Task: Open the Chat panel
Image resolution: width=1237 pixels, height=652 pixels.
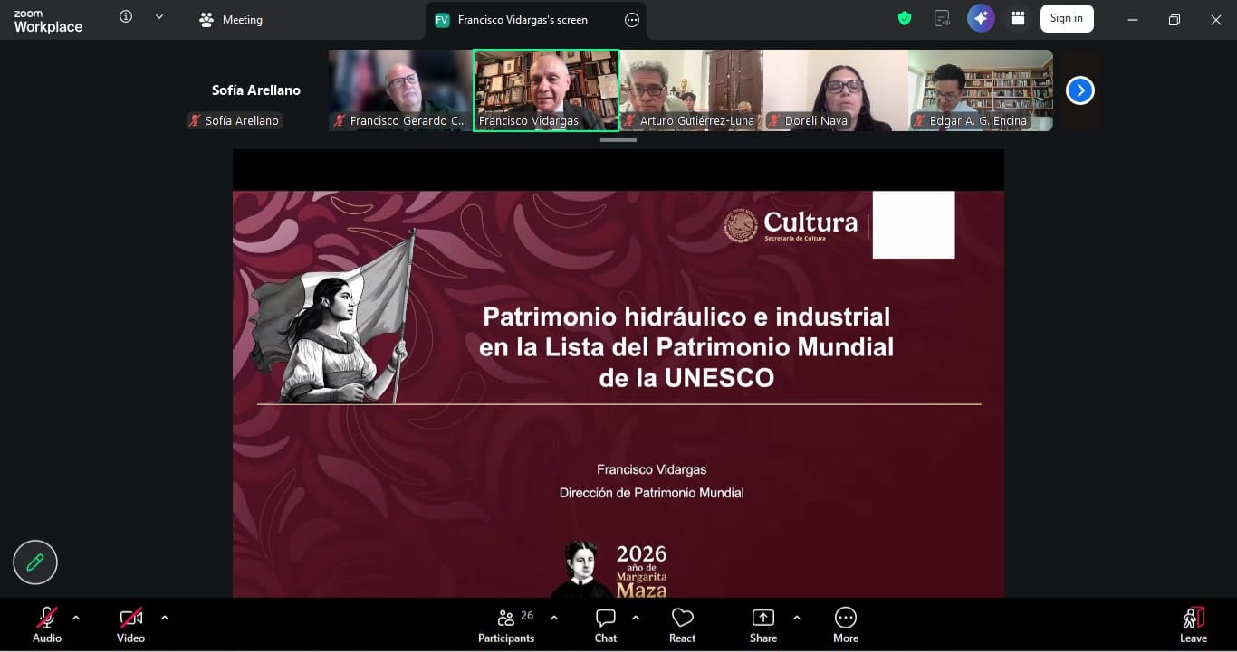Action: click(x=605, y=625)
